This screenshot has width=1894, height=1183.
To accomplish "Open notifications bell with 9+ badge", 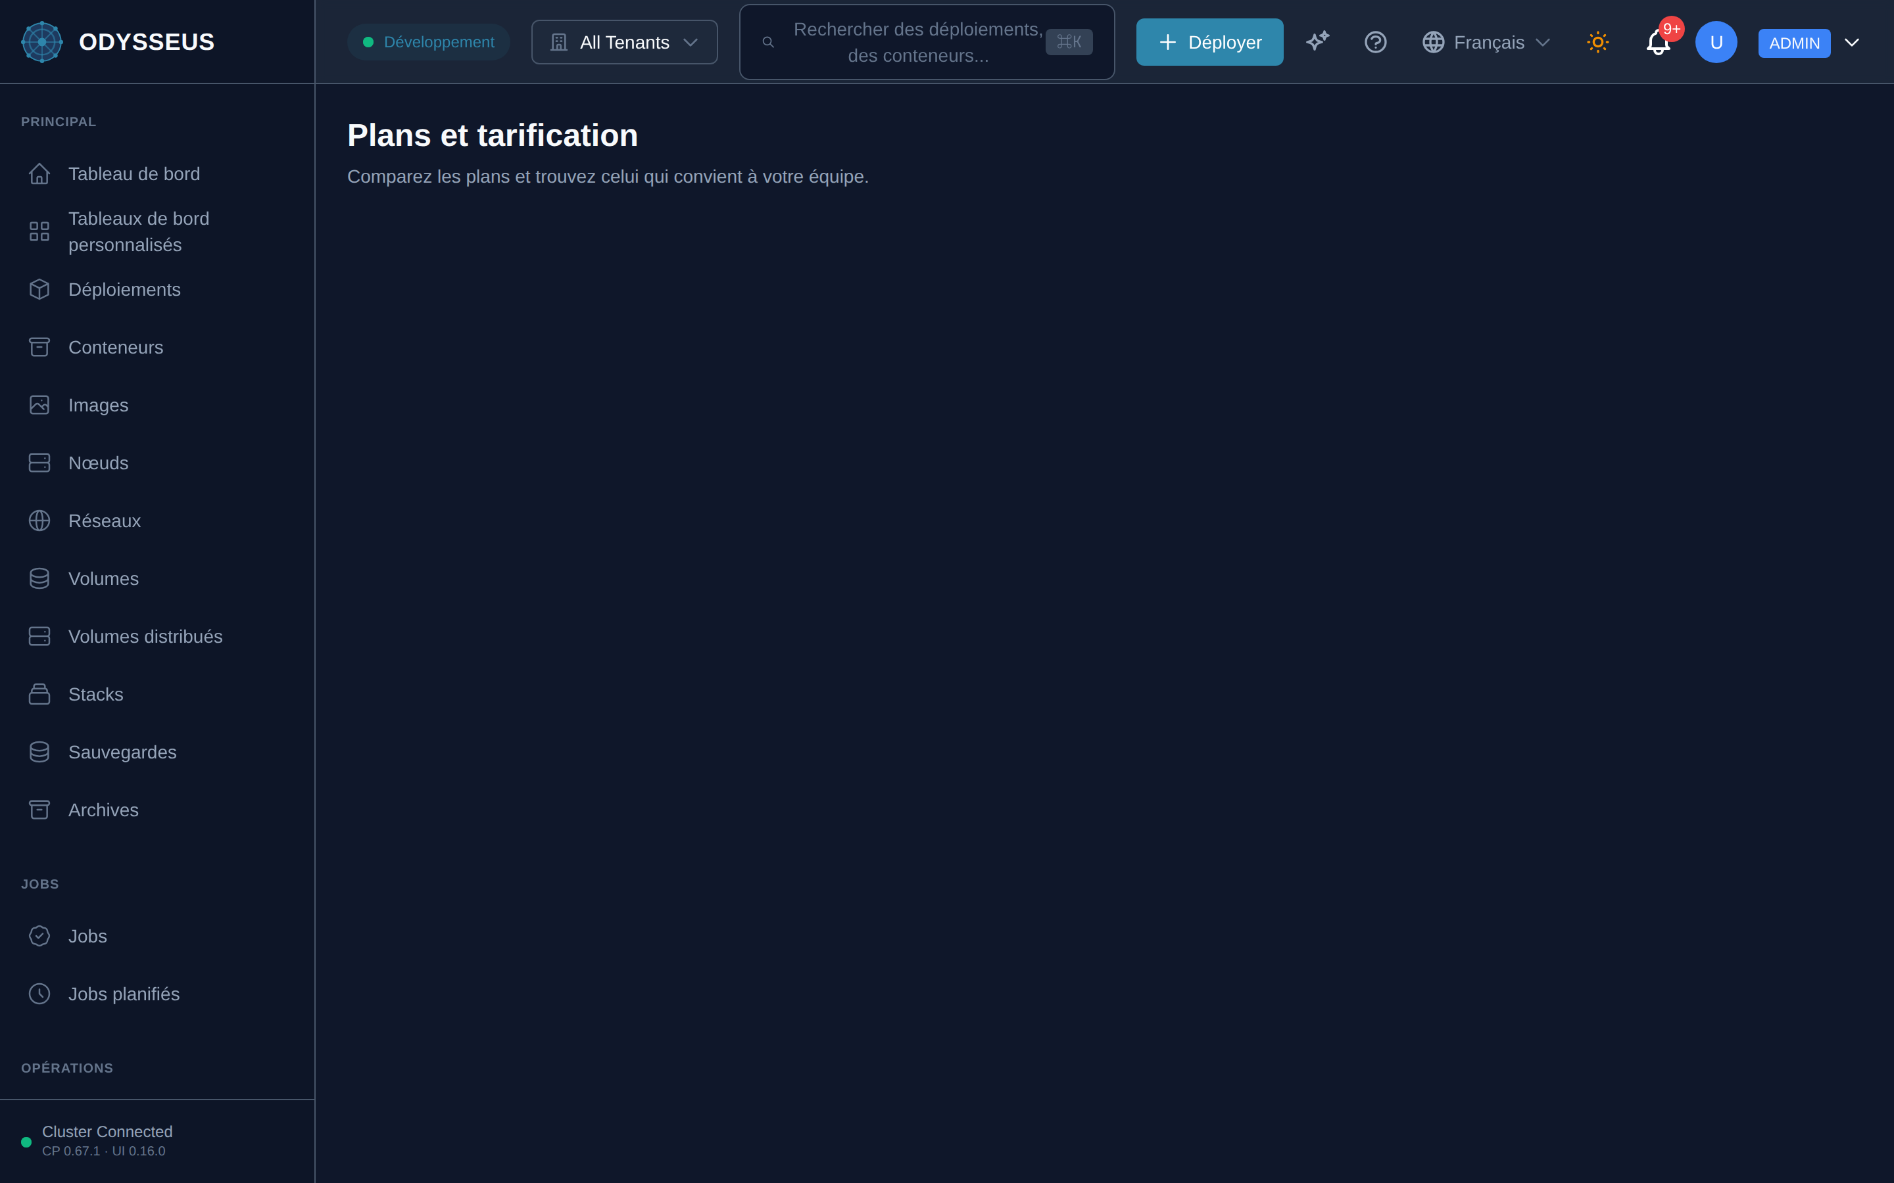I will [1658, 41].
